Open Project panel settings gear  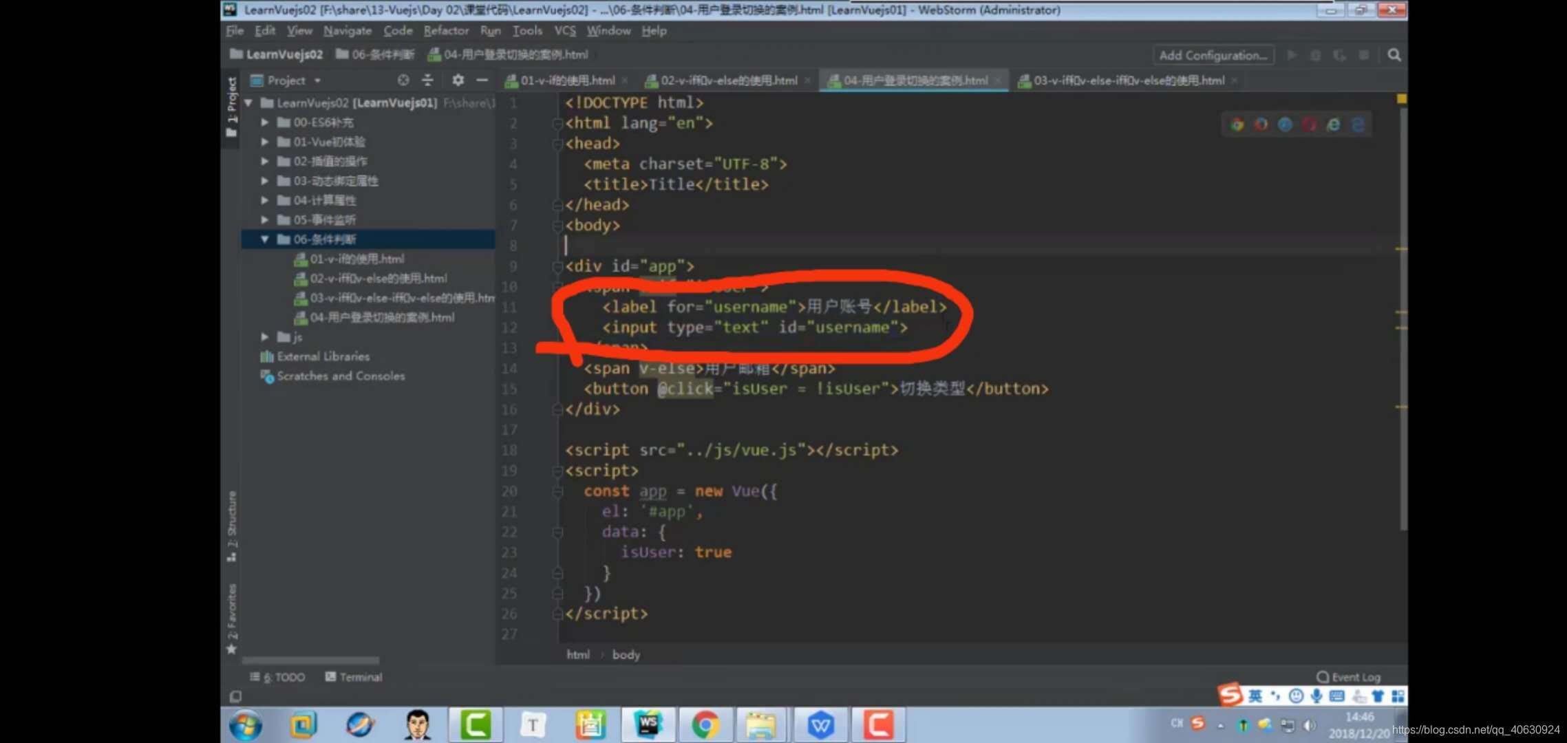pyautogui.click(x=458, y=80)
